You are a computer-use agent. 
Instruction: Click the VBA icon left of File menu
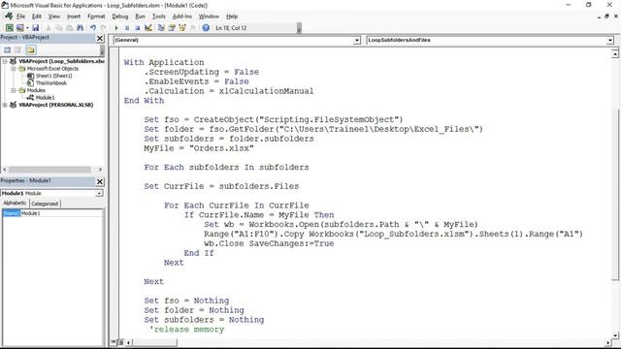[x=9, y=16]
